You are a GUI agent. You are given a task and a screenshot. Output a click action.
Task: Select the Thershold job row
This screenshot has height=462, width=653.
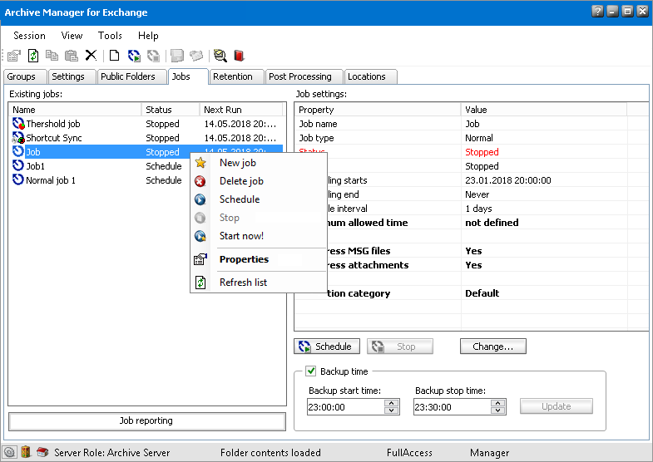pos(53,124)
